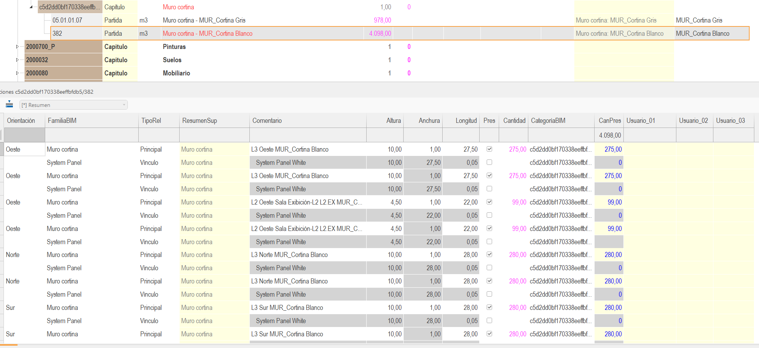The height and width of the screenshot is (348, 759).
Task: Click the Usuario_03 column header
Action: point(734,121)
